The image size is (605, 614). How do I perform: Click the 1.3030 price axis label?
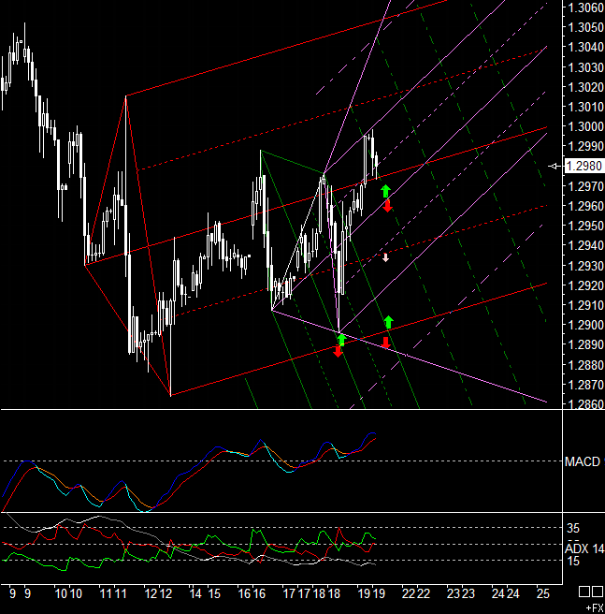[585, 67]
